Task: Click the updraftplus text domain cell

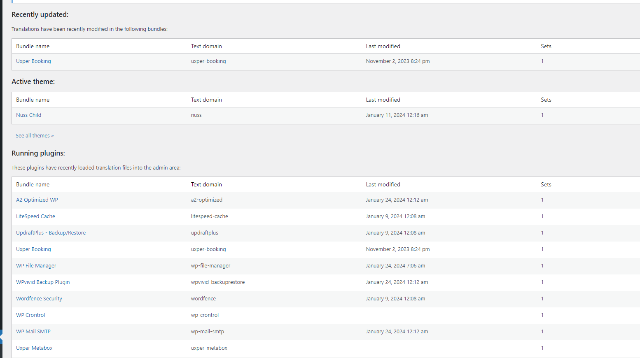Action: coord(205,232)
